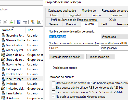128x100 pixels.
Task: Open the Seguridad tab
Action: tap(75, 15)
